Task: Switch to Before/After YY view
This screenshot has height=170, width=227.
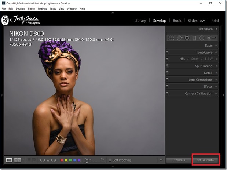Action: (18, 160)
